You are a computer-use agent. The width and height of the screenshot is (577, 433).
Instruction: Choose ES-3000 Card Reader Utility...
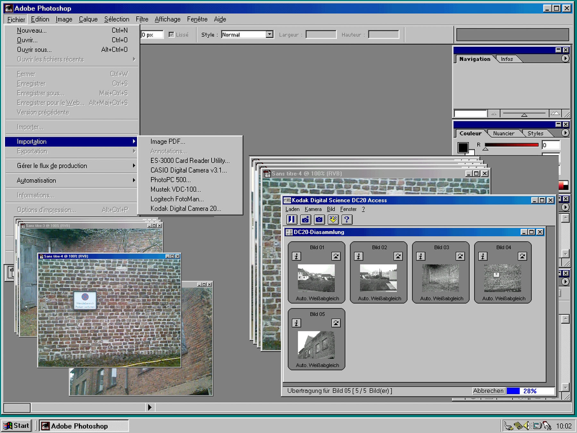tap(190, 161)
